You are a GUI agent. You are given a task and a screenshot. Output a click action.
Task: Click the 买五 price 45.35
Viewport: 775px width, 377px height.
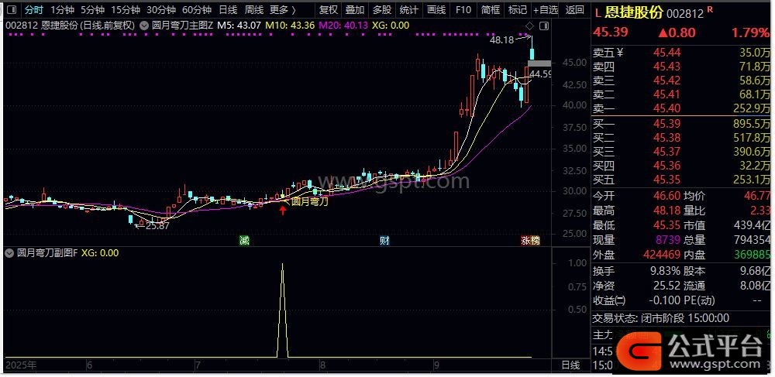point(666,179)
